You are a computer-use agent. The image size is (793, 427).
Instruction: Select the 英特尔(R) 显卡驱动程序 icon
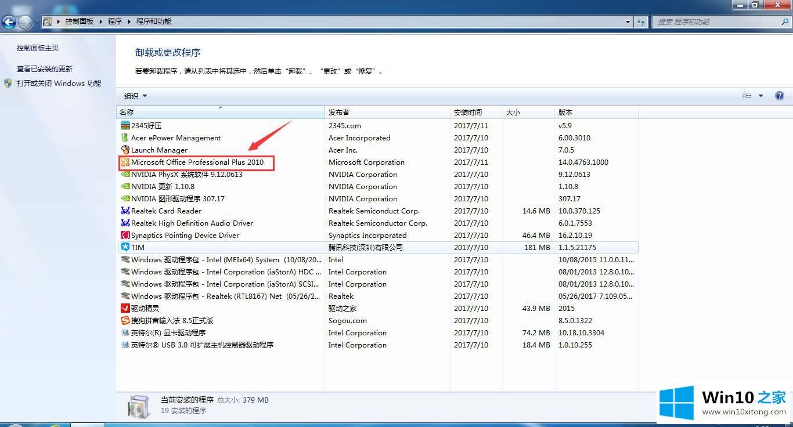(125, 332)
